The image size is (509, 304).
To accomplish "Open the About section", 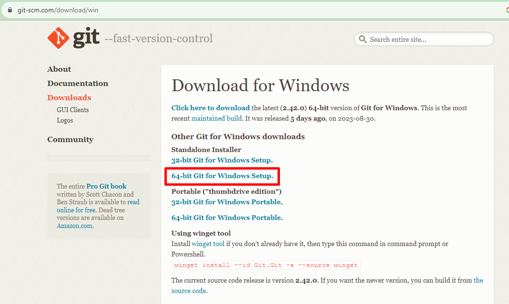I will pos(59,69).
